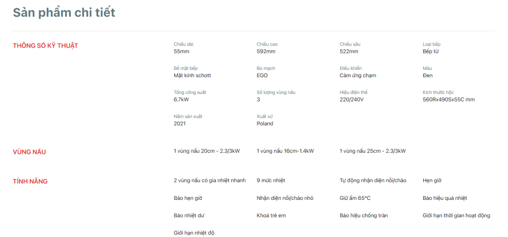Select the "Bếp từ" stove type value
This screenshot has width=508, height=237.
tap(431, 51)
